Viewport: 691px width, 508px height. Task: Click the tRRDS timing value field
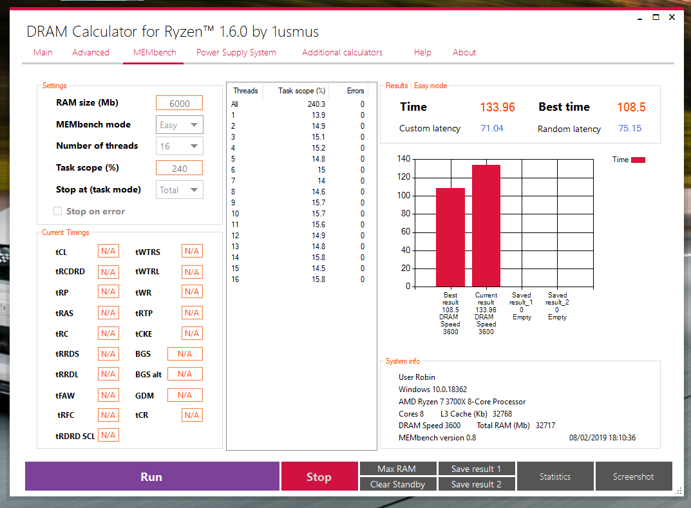tap(108, 353)
